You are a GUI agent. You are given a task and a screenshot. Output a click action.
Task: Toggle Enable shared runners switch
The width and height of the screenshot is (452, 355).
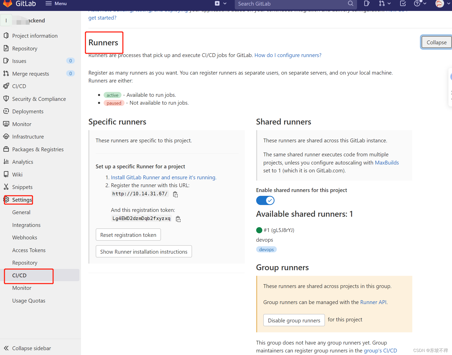pos(265,201)
